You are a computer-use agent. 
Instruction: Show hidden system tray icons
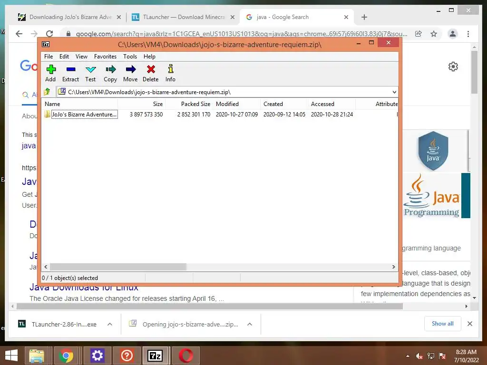pyautogui.click(x=408, y=356)
